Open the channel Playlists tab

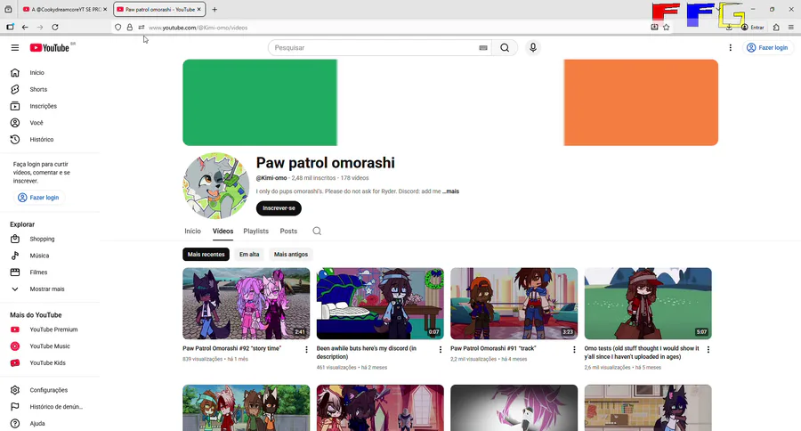[256, 232]
